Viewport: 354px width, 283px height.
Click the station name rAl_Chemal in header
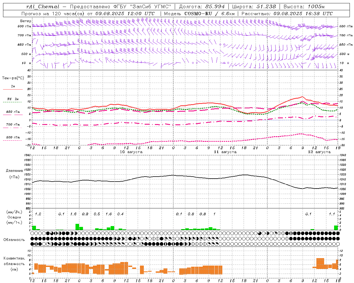[x=43, y=7]
